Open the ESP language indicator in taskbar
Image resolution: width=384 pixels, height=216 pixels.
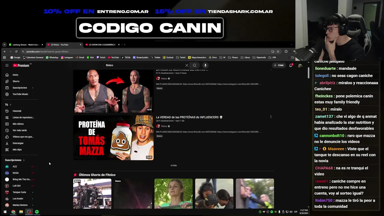click(x=295, y=212)
